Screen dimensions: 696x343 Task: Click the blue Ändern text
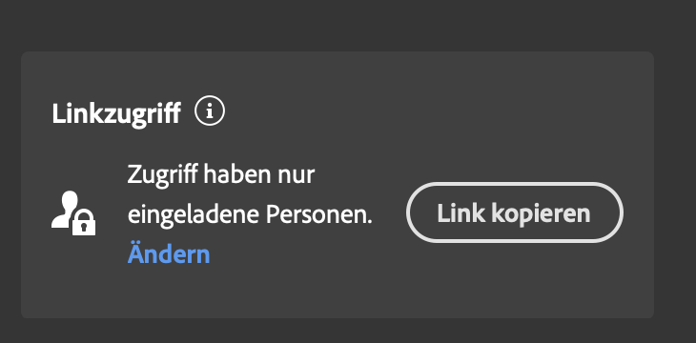[169, 254]
